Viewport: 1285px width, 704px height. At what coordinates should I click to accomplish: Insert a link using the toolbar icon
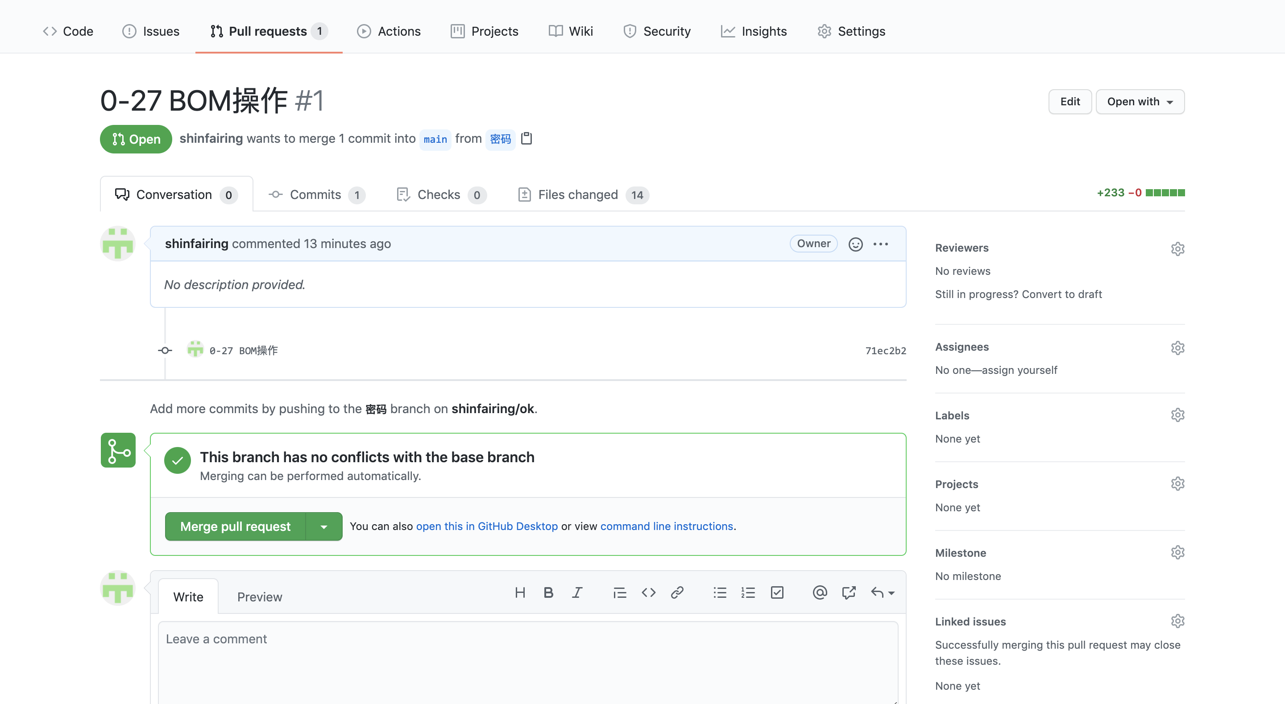click(x=677, y=592)
